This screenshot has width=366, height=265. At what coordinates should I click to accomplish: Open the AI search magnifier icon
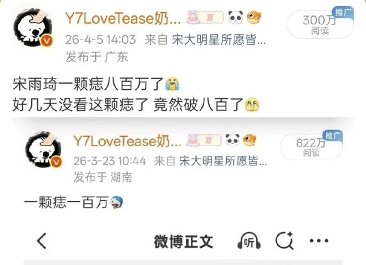click(284, 241)
